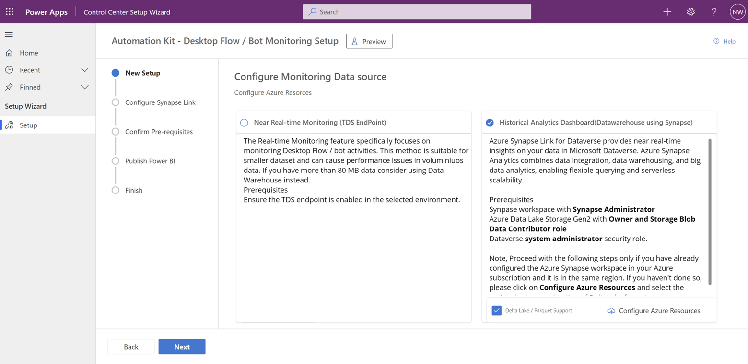Screen dimensions: 748x364
Task: Click the Home house icon
Action: pos(9,53)
